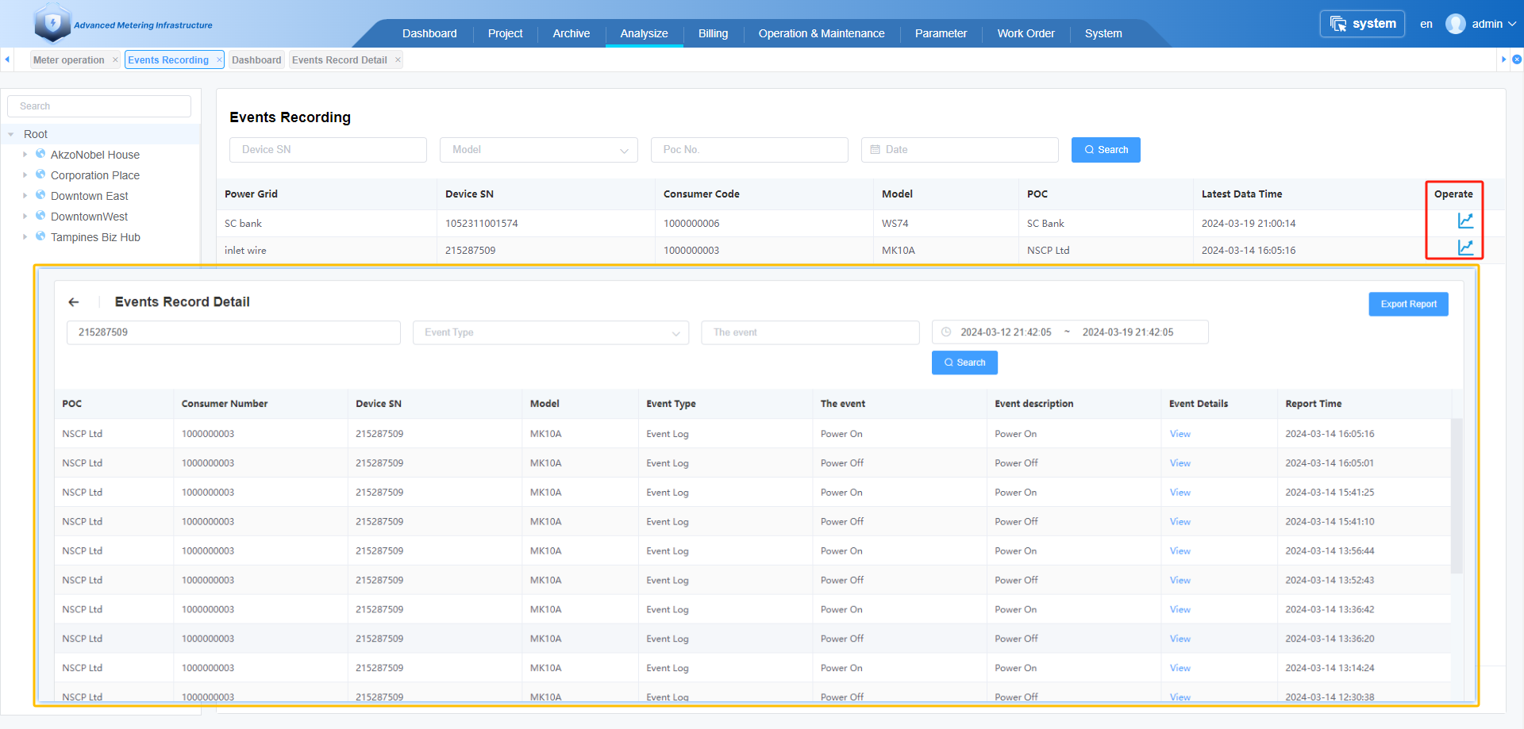1524x729 pixels.
Task: Close the Meter operation tab
Action: pos(115,59)
